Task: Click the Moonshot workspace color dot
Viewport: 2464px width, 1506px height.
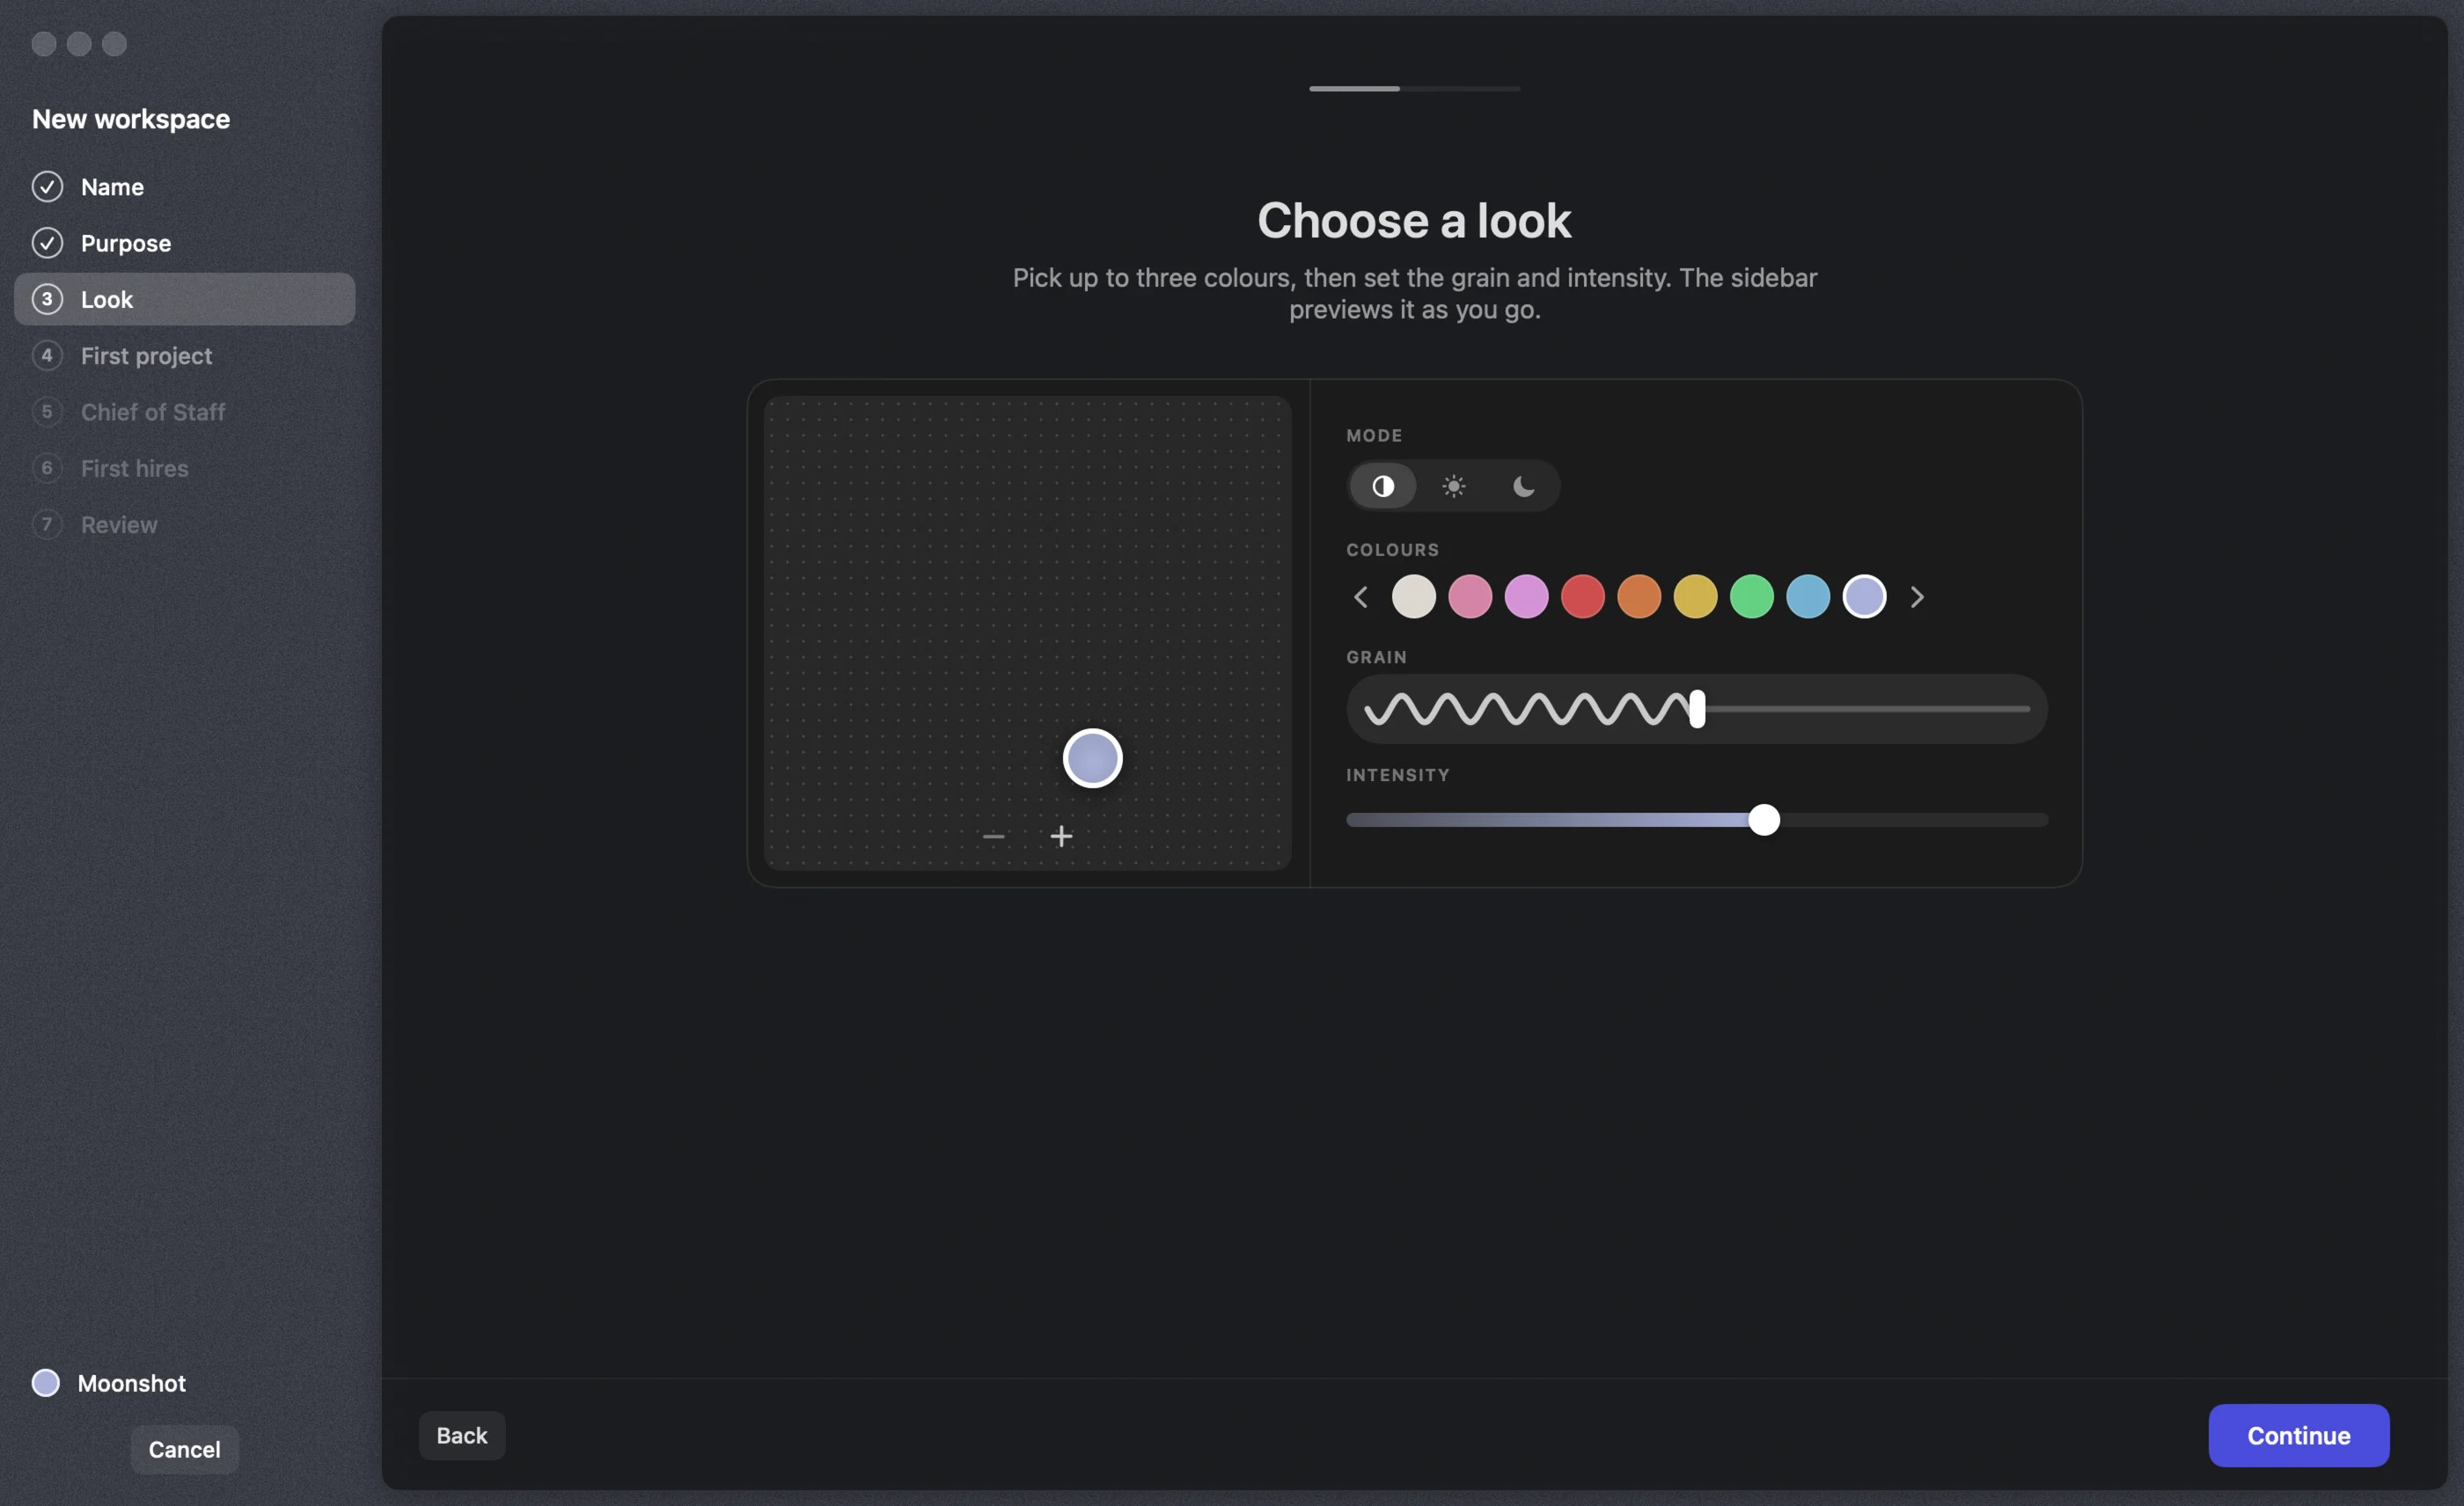Action: coord(45,1382)
